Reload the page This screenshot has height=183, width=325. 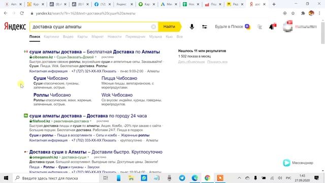pyautogui.click(x=22, y=13)
